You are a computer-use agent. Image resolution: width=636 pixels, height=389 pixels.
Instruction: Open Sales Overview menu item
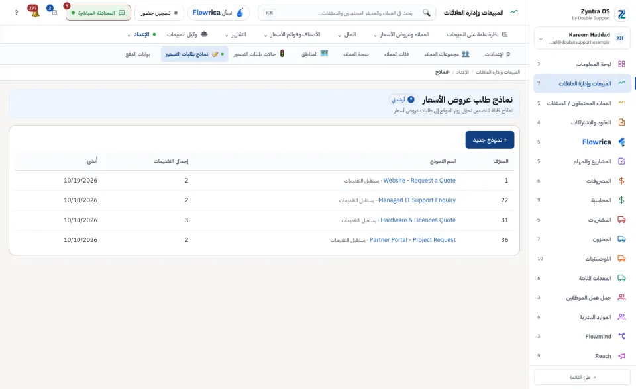(477, 34)
